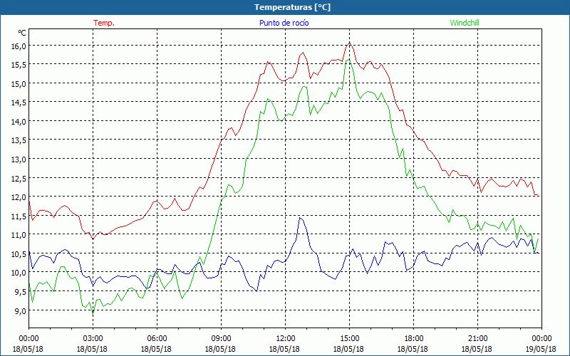Click the blue dew point peak after 12:00
Image resolution: width=570 pixels, height=356 pixels.
(300, 218)
